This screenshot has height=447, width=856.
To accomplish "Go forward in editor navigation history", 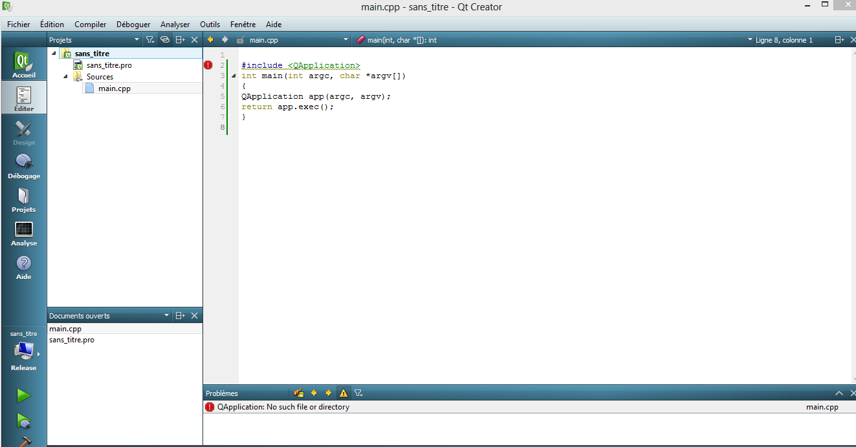I will [225, 40].
